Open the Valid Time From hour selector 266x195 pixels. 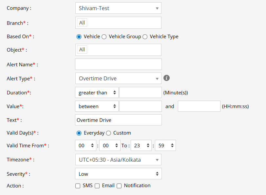(x=86, y=146)
